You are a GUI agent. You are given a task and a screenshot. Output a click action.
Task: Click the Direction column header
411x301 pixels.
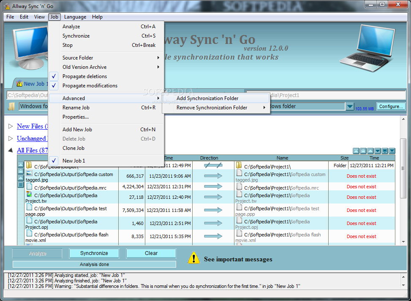point(209,158)
